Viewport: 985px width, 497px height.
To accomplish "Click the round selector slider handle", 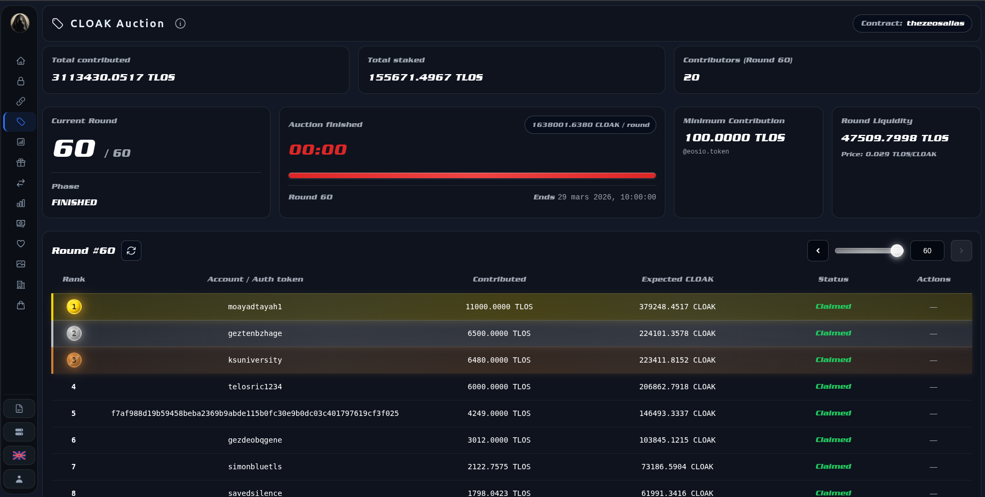I will tap(897, 251).
